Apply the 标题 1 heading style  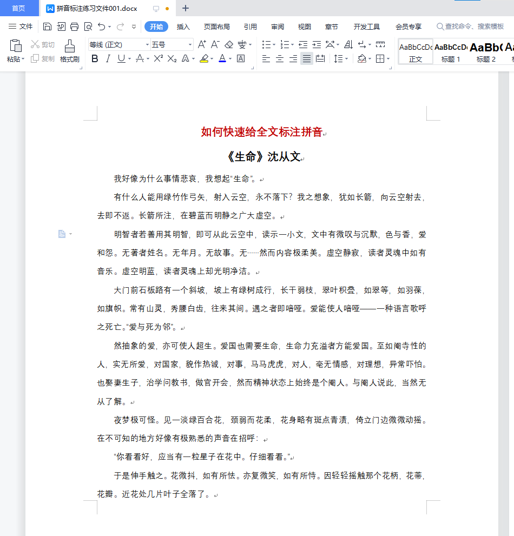tap(451, 51)
